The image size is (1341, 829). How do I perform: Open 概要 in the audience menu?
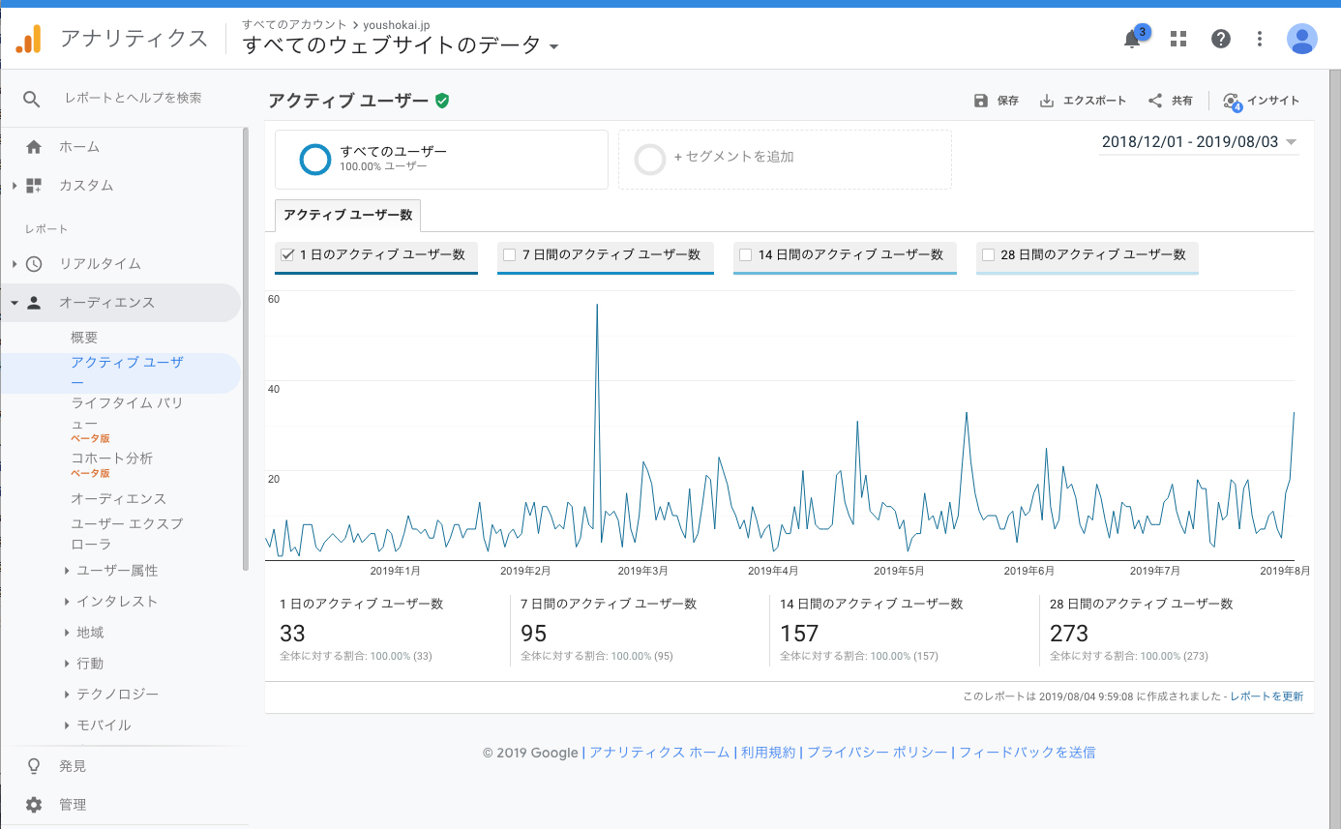tap(84, 338)
